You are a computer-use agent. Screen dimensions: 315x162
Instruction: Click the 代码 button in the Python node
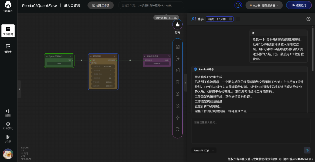click(59, 63)
